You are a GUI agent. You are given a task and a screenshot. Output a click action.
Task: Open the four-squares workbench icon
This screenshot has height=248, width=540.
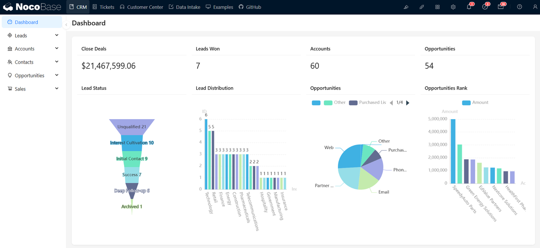[x=437, y=7]
